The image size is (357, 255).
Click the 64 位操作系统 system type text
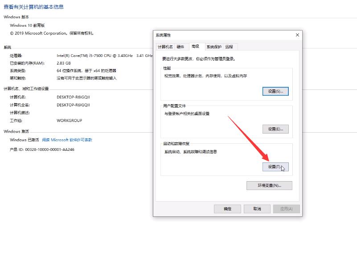click(86, 71)
